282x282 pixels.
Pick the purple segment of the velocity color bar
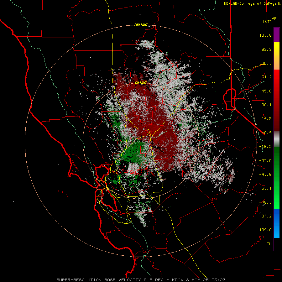(277, 35)
